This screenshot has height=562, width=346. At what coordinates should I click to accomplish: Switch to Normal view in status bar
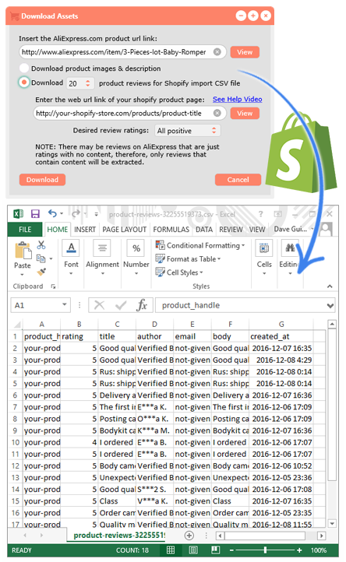tap(171, 550)
